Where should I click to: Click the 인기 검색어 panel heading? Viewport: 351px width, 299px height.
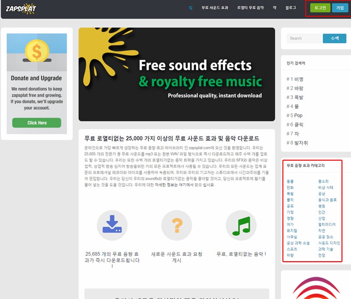296,63
